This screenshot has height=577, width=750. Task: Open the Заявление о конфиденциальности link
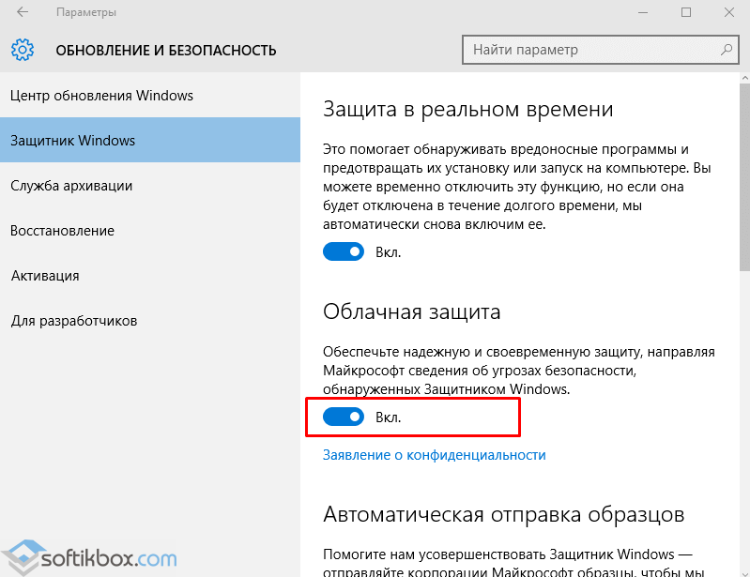pos(434,455)
